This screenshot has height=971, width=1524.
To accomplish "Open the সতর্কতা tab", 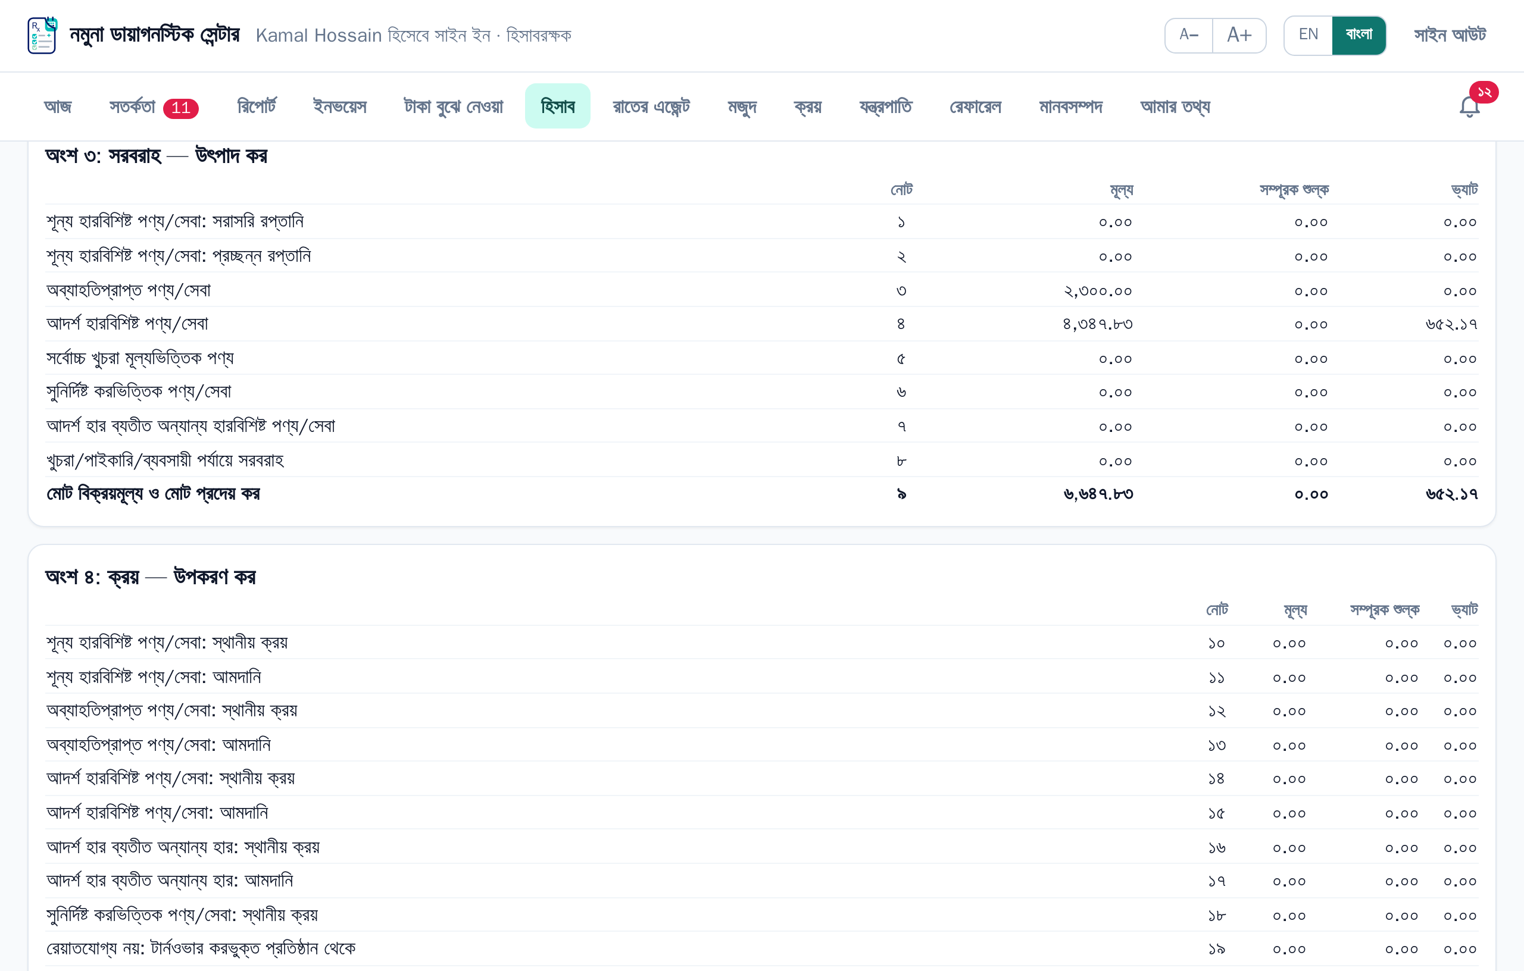I will coord(154,107).
